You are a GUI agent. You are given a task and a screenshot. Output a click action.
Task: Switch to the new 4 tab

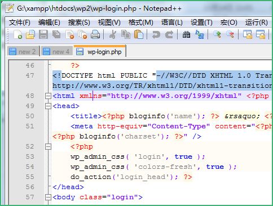[57, 51]
